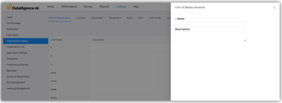The height and width of the screenshot is (103, 282).
Task: Click the Description column header
Action: [98, 40]
